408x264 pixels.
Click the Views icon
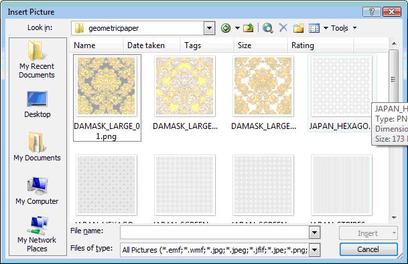click(x=314, y=28)
